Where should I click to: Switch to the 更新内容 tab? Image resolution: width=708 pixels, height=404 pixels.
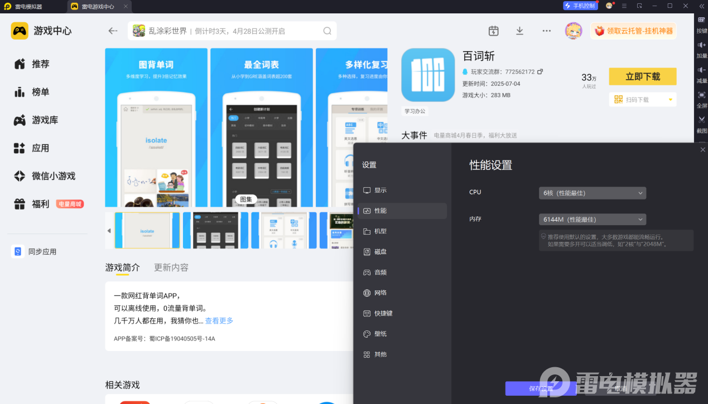(171, 267)
